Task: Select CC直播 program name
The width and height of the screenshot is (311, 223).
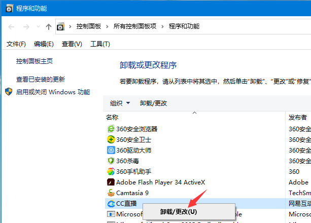Action: click(x=126, y=204)
